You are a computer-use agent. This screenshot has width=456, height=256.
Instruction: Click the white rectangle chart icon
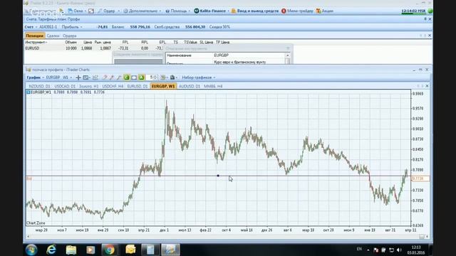(134, 78)
